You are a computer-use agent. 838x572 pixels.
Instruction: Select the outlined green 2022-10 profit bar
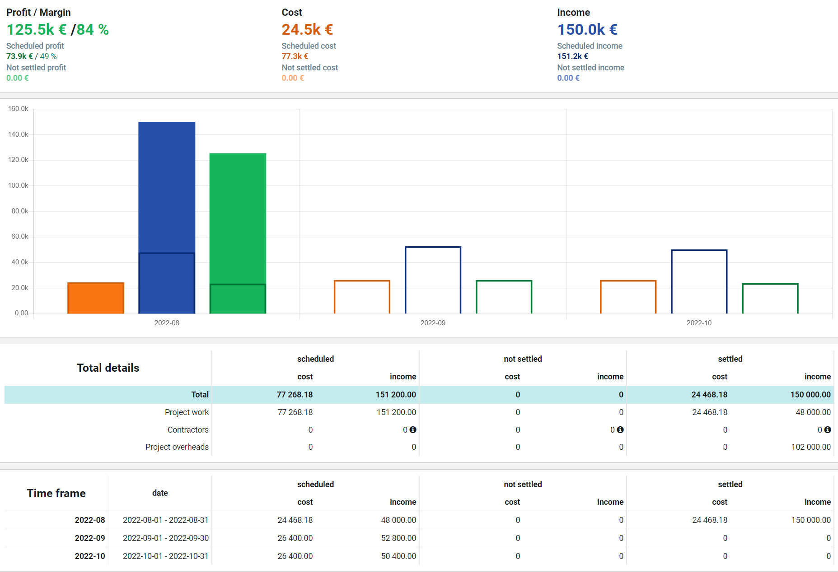coord(770,299)
